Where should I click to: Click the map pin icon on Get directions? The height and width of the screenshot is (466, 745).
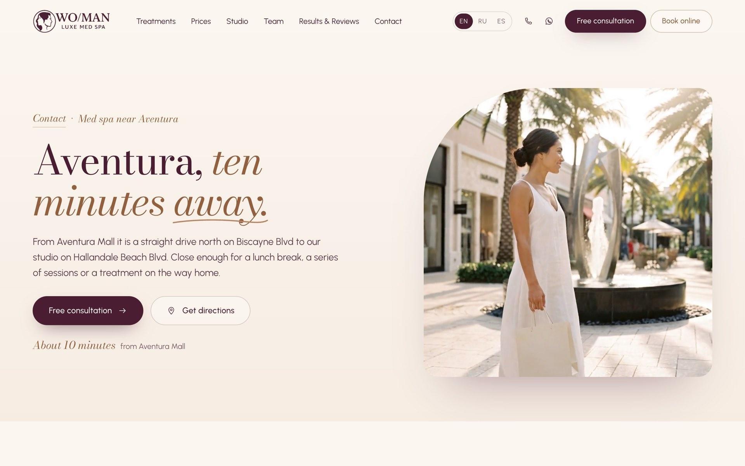171,311
